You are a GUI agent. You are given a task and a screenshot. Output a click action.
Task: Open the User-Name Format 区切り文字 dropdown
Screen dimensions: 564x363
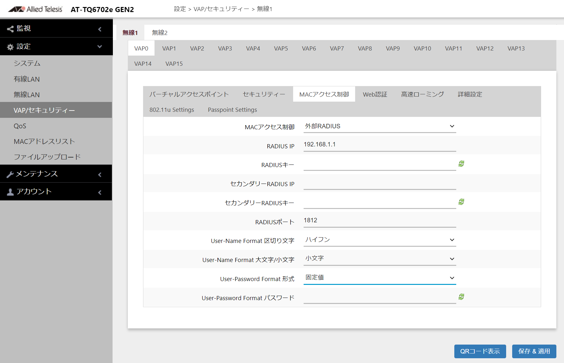click(380, 240)
